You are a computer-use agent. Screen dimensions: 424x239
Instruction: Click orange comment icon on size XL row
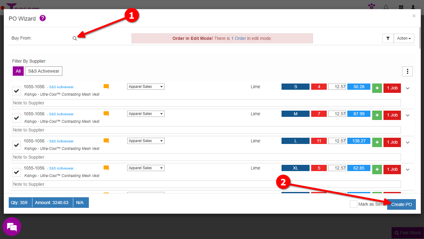[106, 168]
